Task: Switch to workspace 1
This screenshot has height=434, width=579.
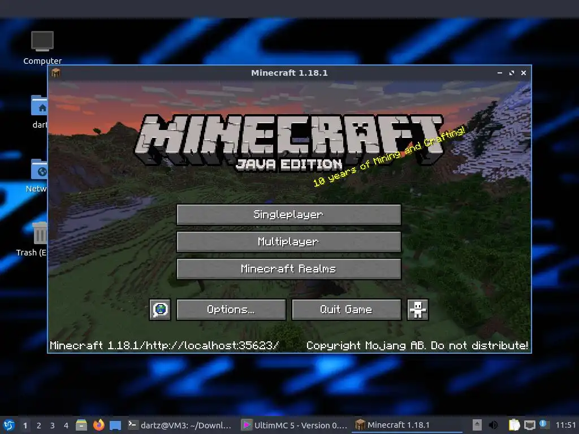Action: click(x=25, y=426)
